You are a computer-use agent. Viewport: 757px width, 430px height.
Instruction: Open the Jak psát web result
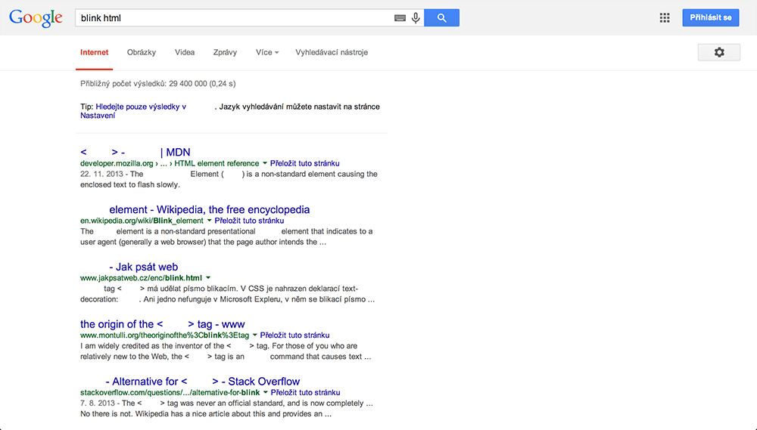tap(143, 267)
